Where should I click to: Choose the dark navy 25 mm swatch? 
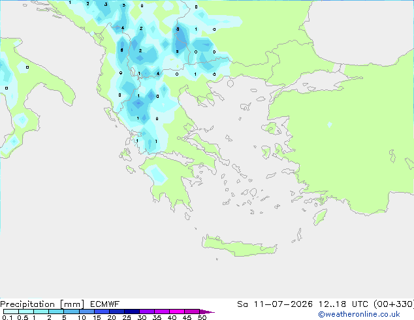click(x=132, y=312)
